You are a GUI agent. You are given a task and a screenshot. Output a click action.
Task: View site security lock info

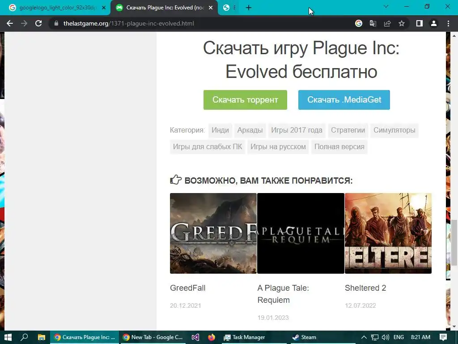point(56,23)
